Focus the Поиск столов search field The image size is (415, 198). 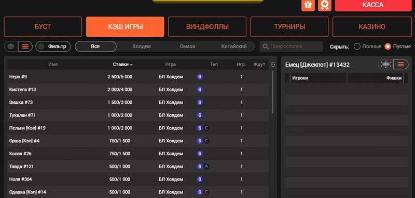coord(291,47)
